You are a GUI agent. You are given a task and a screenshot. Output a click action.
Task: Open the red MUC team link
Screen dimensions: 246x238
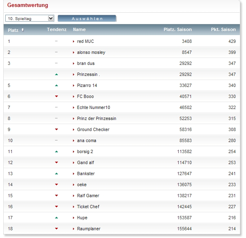(x=85, y=42)
